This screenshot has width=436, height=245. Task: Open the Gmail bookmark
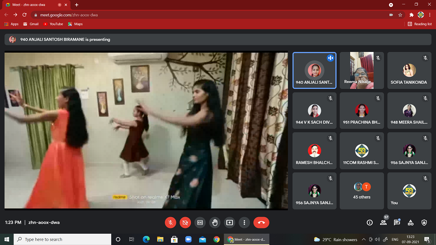[31, 24]
